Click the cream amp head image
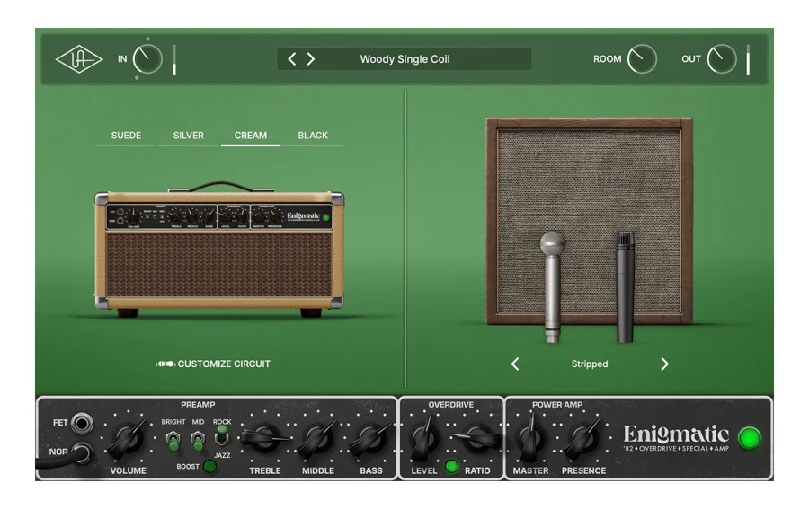 219,250
